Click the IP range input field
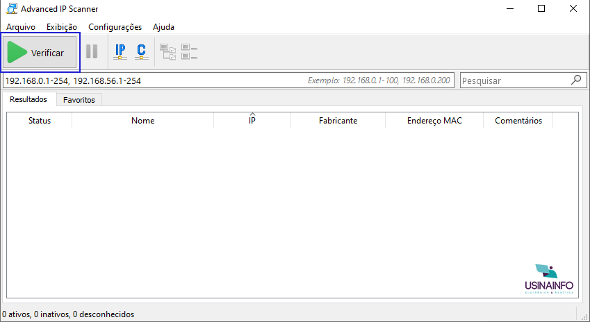Image resolution: width=590 pixels, height=322 pixels. pyautogui.click(x=229, y=80)
